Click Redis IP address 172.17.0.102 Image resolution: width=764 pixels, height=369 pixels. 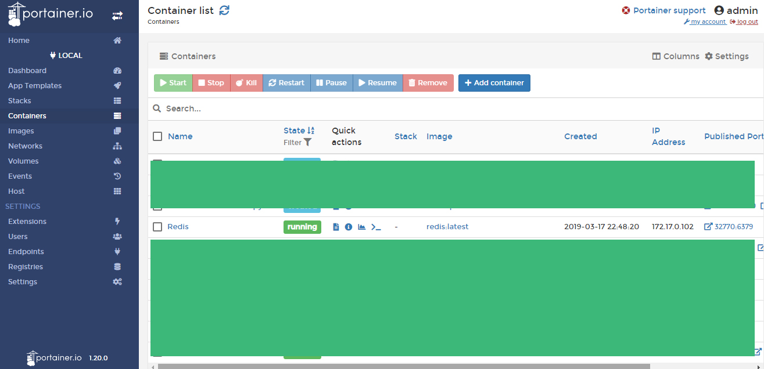point(673,227)
